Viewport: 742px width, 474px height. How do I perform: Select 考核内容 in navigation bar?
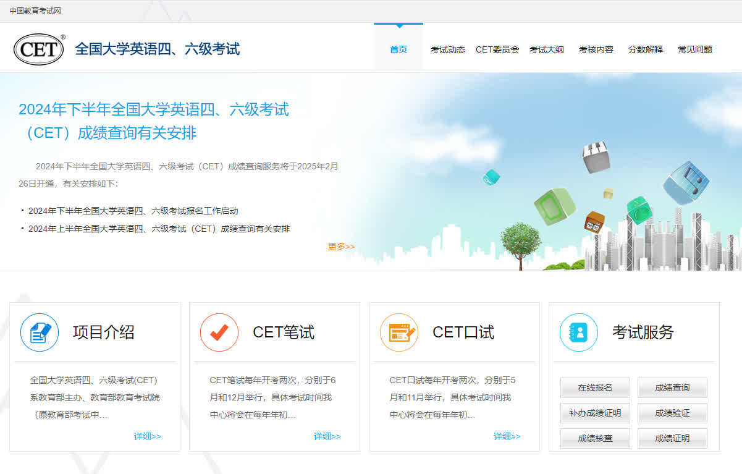596,49
